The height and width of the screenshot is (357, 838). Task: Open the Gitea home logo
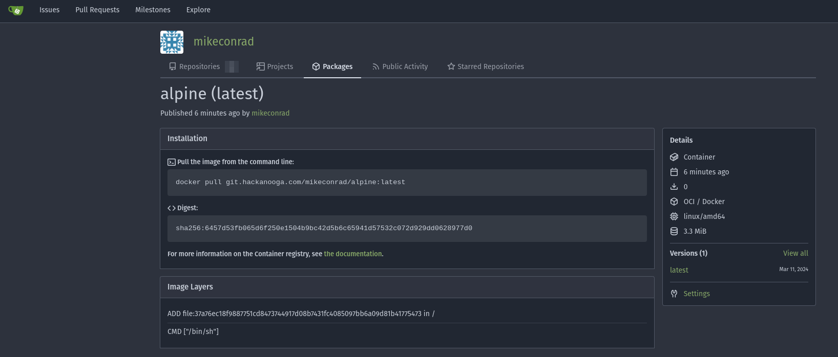(16, 10)
